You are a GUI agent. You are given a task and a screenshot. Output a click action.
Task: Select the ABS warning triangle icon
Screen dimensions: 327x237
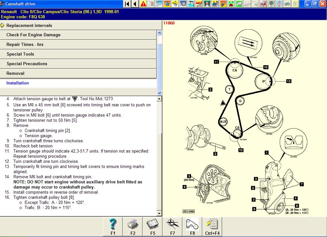click(280, 4)
